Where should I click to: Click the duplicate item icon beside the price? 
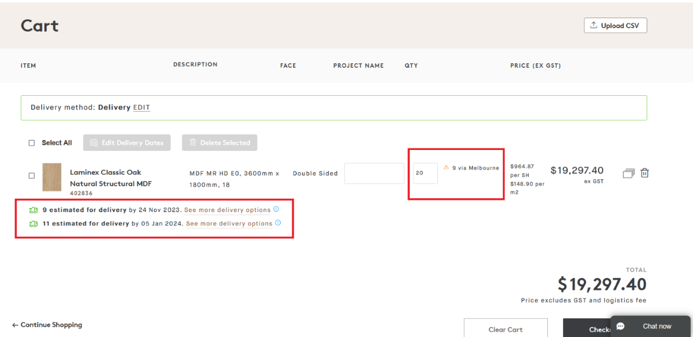[x=628, y=173]
